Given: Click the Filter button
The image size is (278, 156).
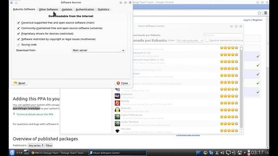Looking at the screenshot, I should [x=49, y=146].
